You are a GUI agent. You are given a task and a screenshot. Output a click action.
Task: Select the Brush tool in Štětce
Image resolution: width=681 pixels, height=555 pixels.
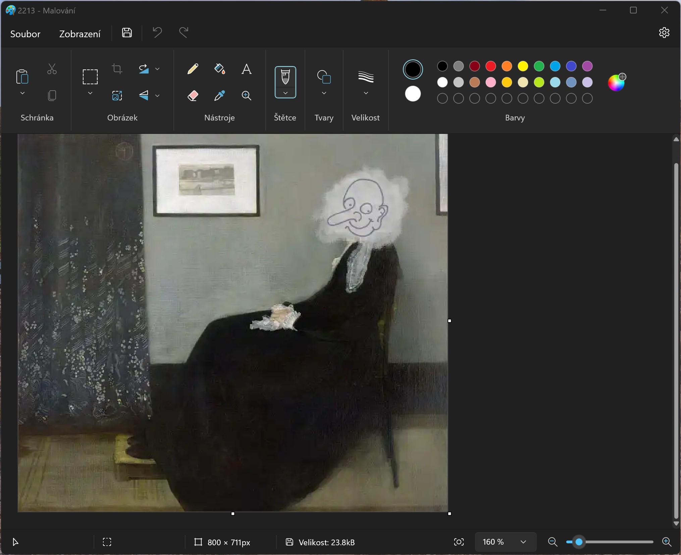[x=285, y=77]
